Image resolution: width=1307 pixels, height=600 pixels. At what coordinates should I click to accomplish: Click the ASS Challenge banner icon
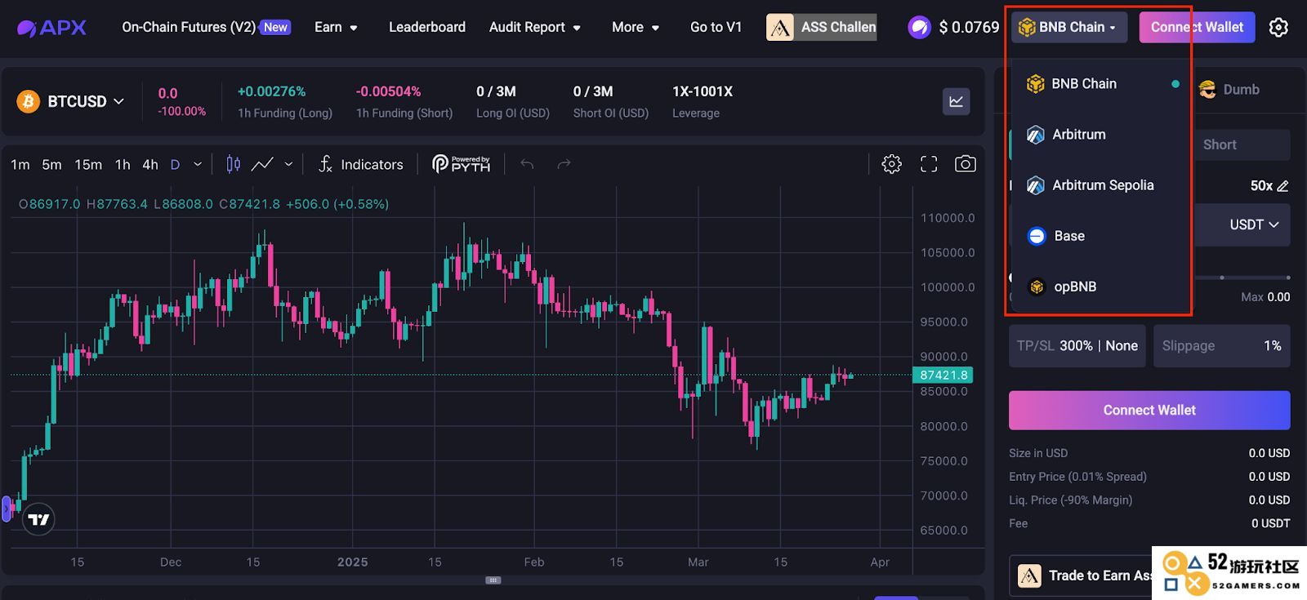[x=779, y=27]
